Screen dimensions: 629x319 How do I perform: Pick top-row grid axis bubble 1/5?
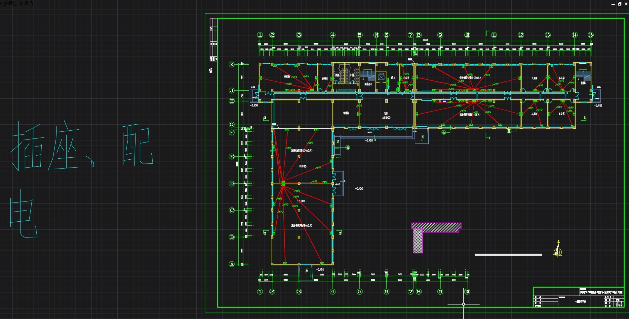pos(376,35)
